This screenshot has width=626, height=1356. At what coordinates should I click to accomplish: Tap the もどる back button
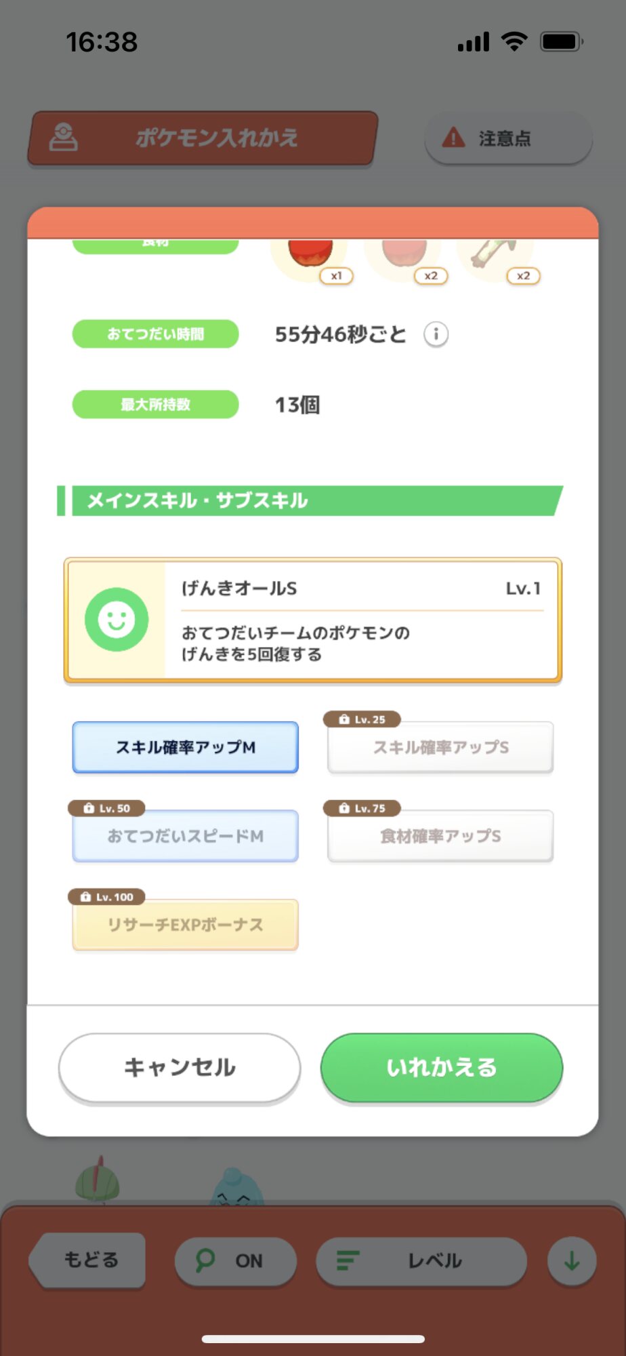click(x=89, y=1260)
